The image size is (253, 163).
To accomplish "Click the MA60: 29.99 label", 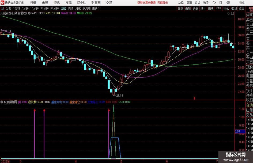I will (x=84, y=13).
